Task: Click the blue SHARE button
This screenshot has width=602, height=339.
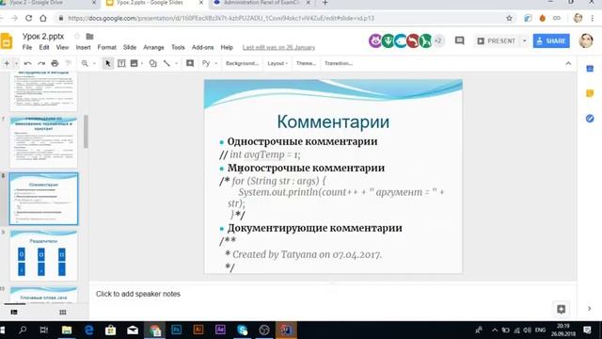Action: click(x=551, y=40)
